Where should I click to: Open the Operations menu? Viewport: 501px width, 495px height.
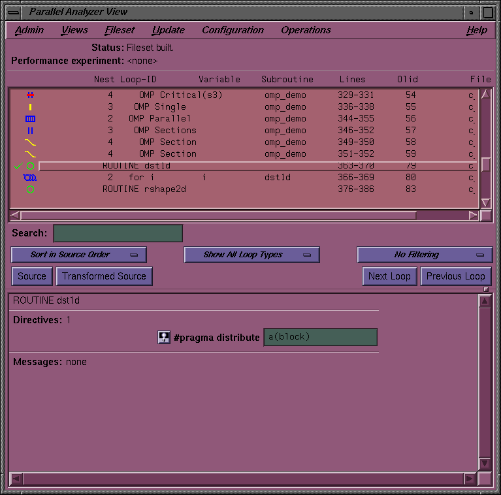pyautogui.click(x=306, y=30)
